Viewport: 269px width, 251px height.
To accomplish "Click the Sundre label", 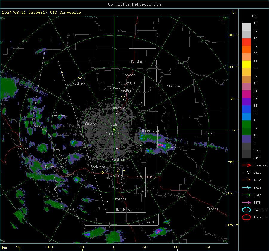I will 91,124.
